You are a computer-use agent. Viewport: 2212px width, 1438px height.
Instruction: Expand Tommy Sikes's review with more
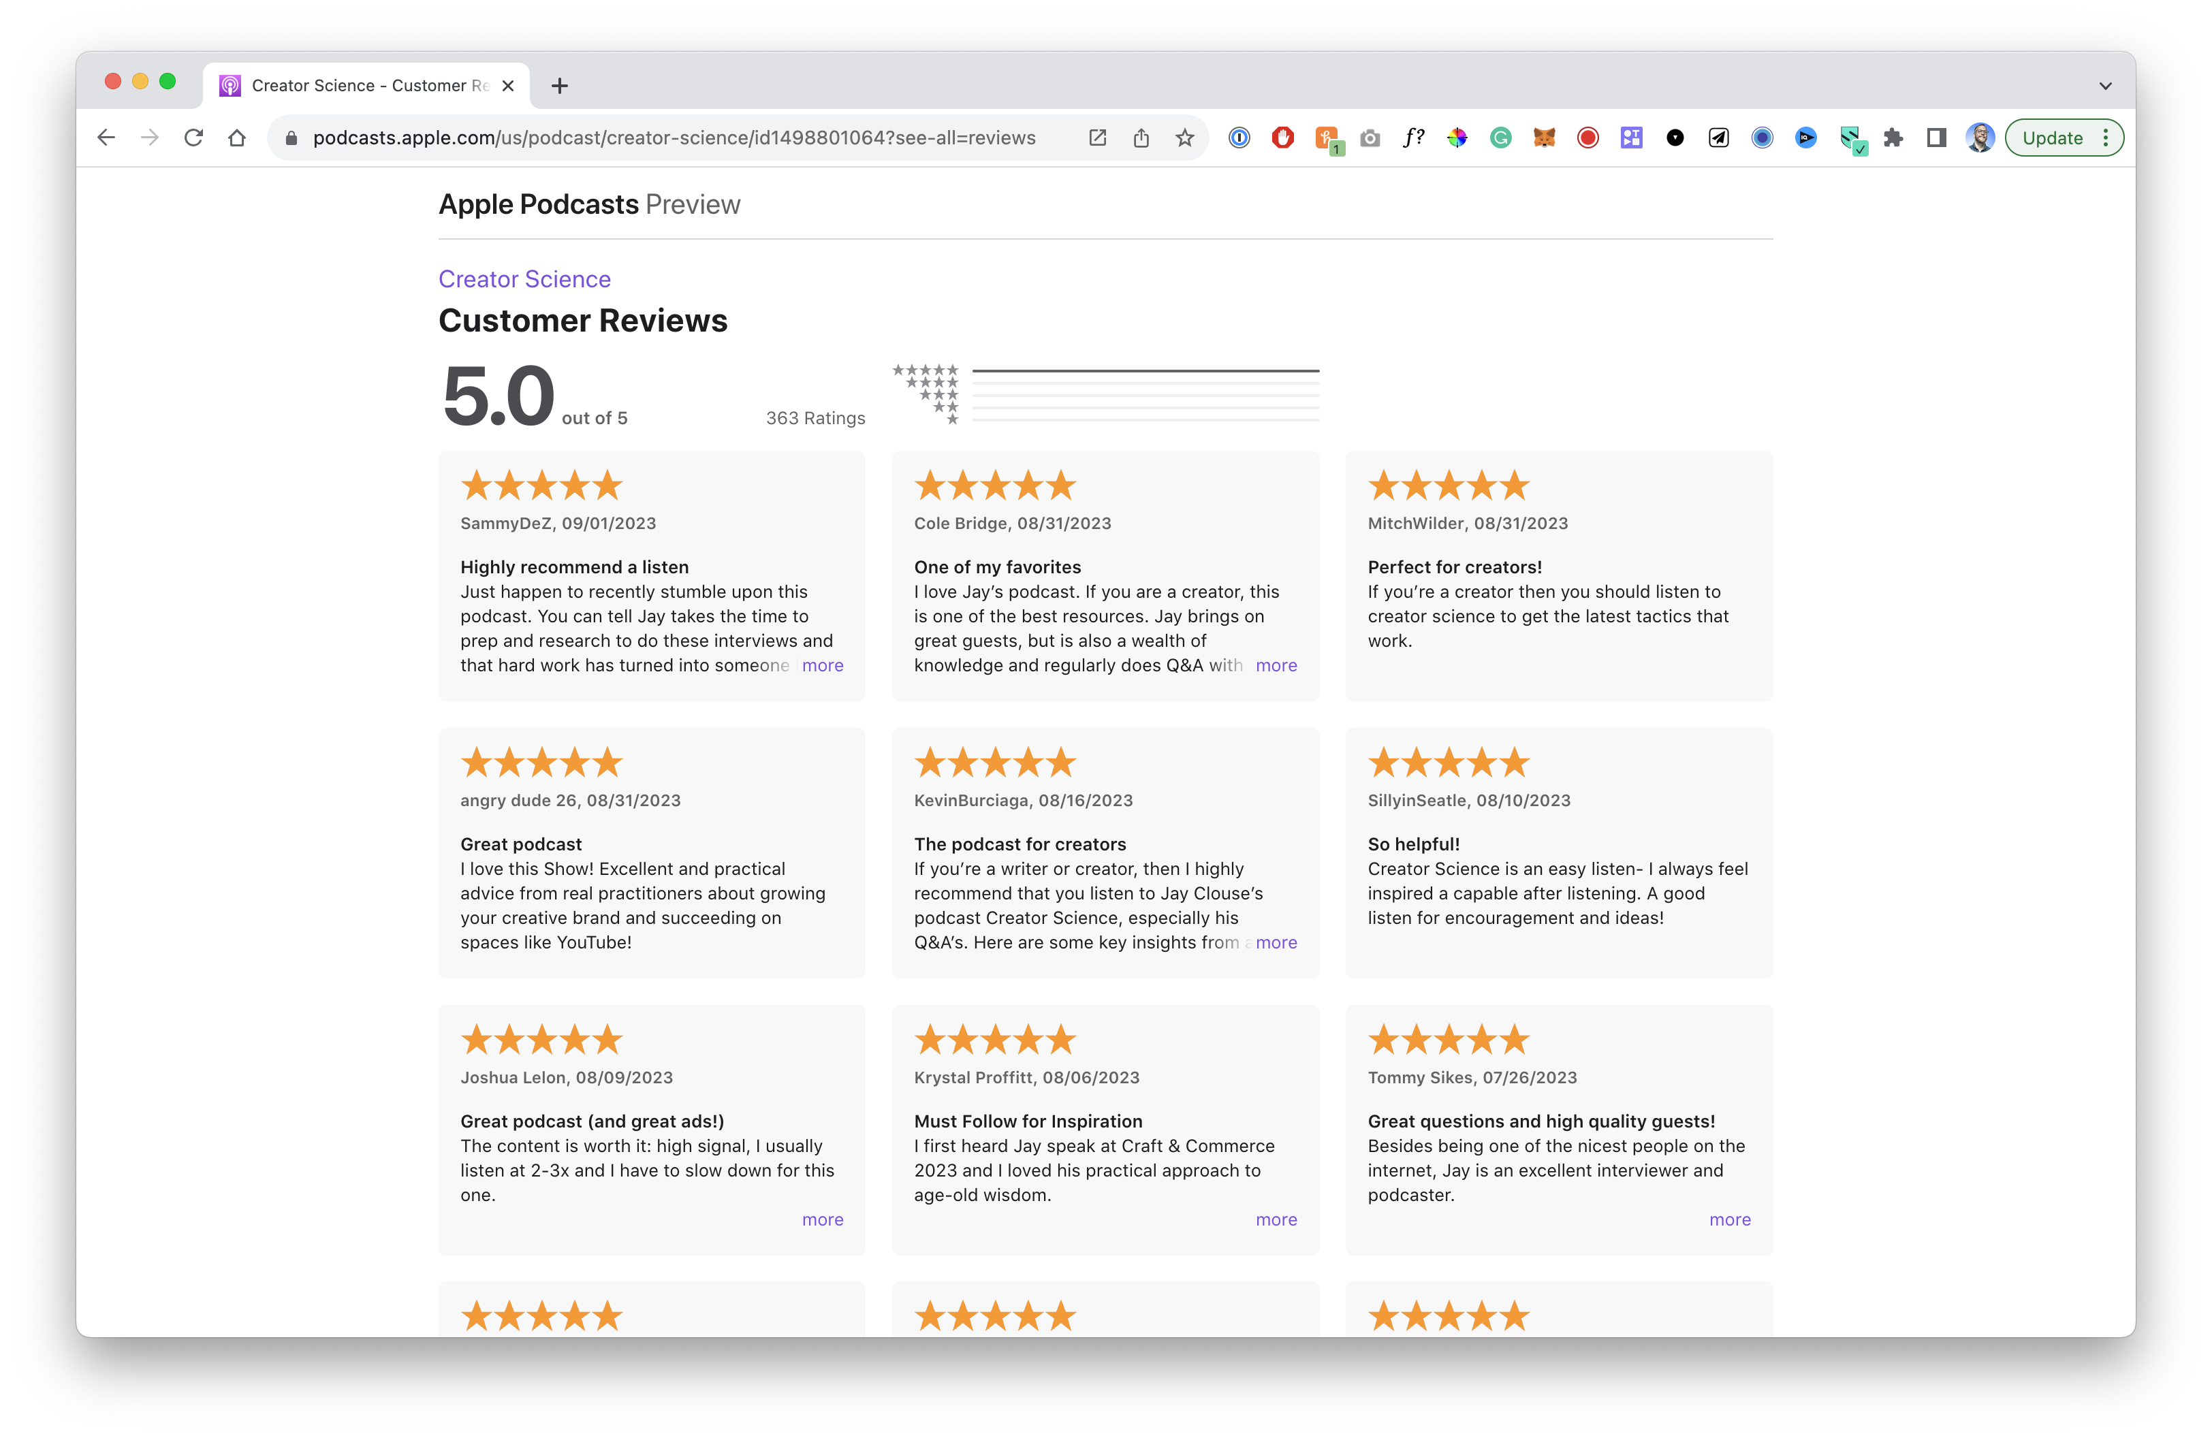(x=1730, y=1219)
